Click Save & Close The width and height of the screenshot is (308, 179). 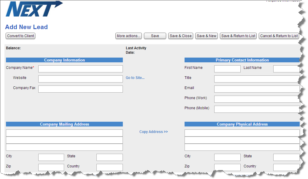(x=180, y=36)
